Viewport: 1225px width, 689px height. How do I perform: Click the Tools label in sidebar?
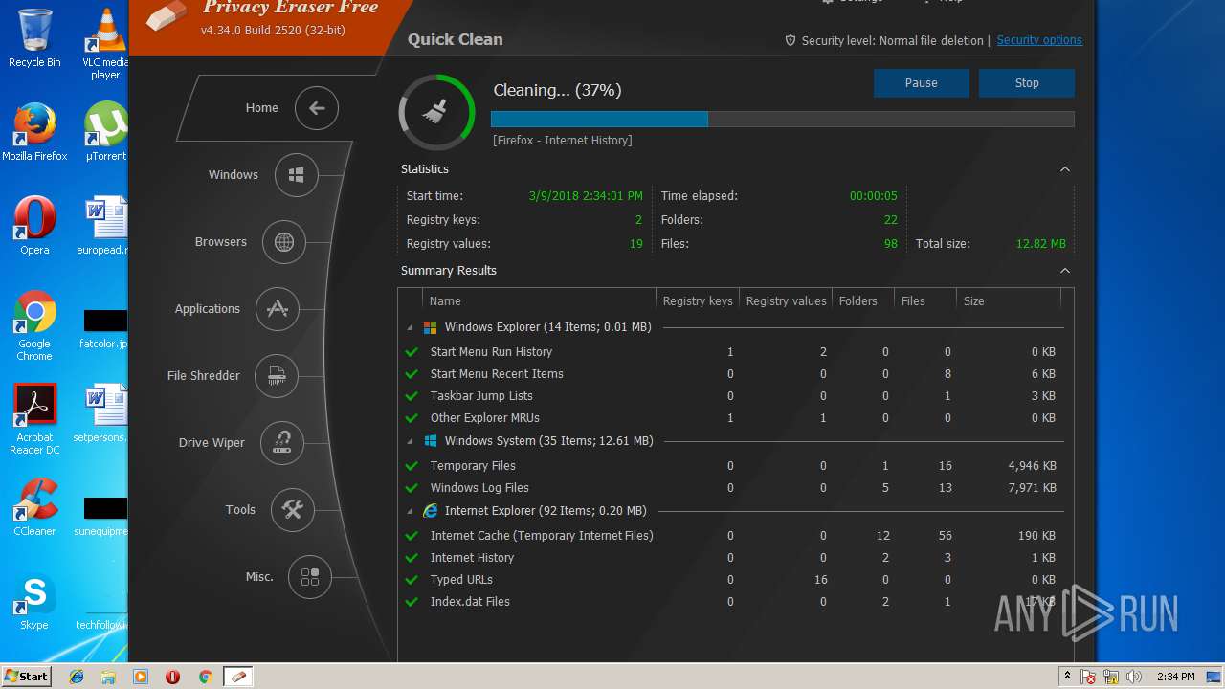tap(240, 510)
